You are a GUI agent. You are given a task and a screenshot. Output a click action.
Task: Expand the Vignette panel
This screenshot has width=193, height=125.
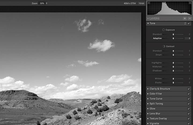(148, 123)
